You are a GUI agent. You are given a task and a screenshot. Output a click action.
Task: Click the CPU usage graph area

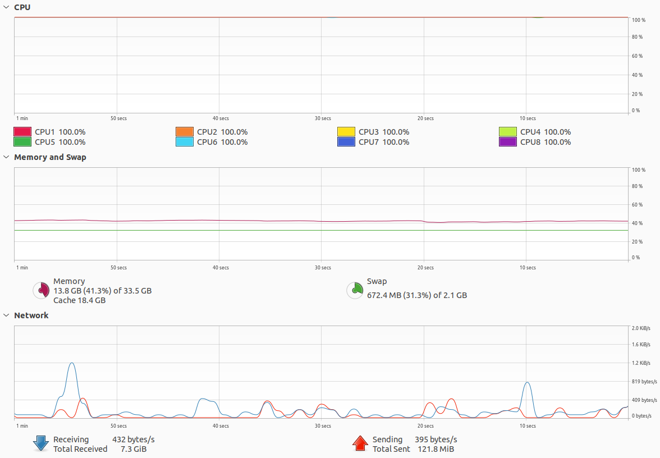coord(321,65)
